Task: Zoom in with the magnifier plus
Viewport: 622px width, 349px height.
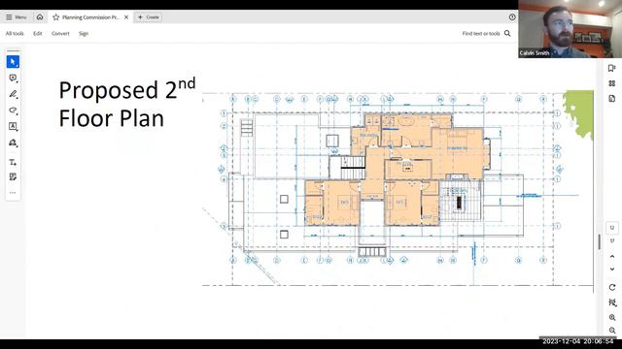Action: pos(612,317)
